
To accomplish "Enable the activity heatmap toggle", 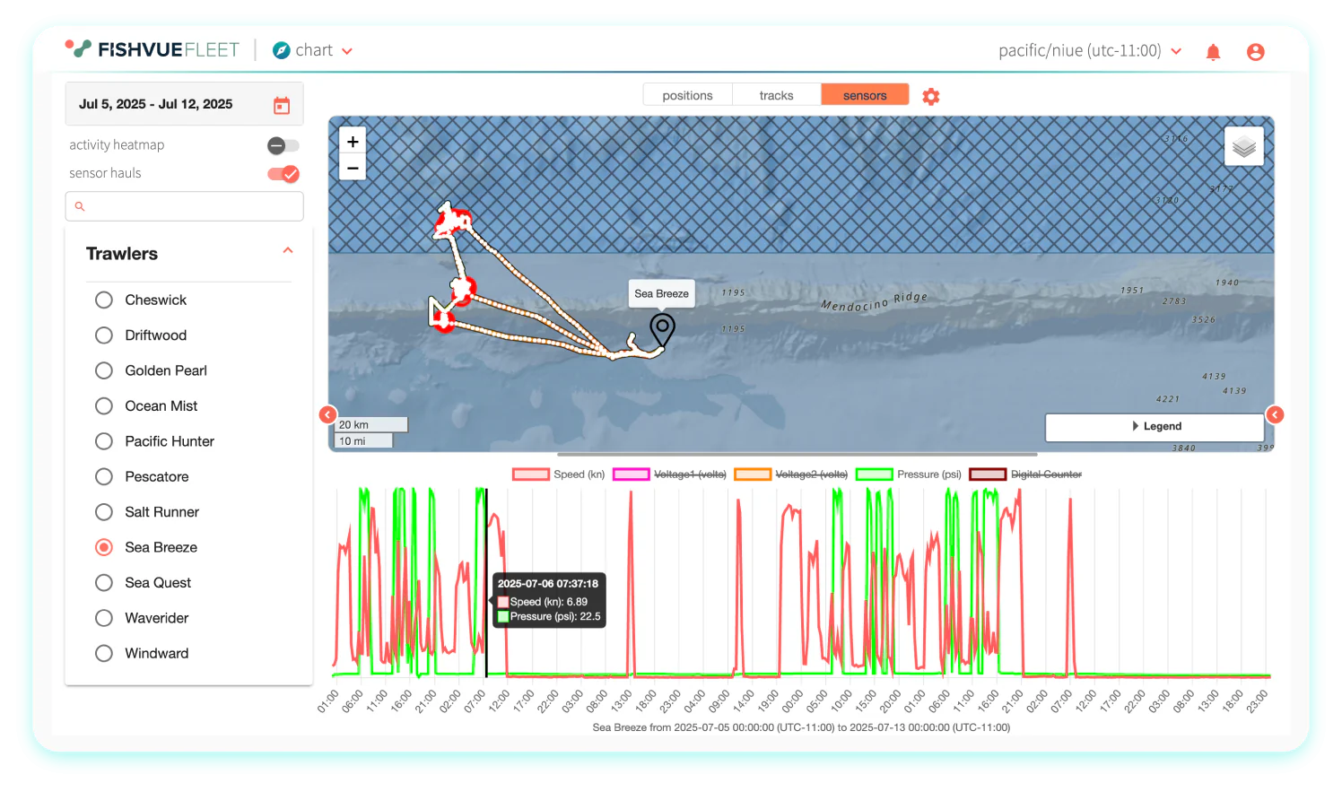I will 283,145.
